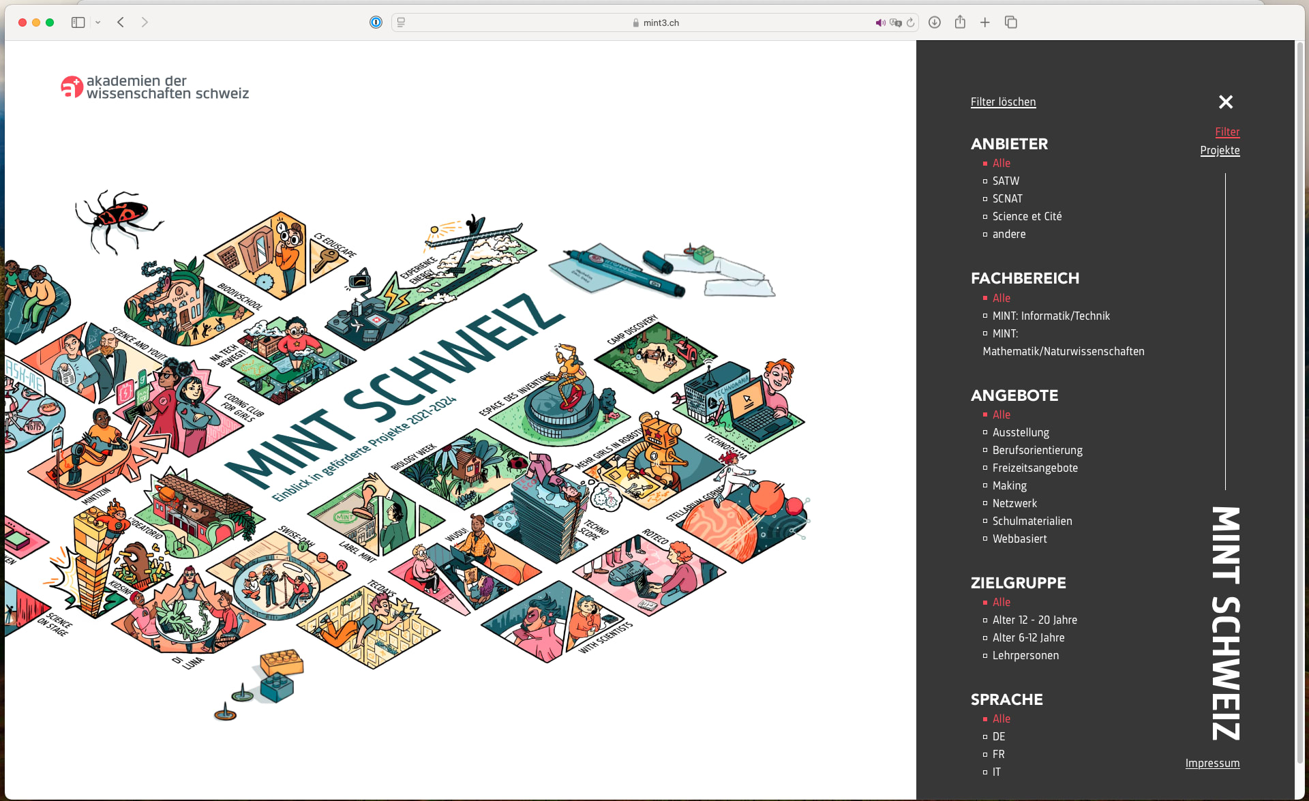
Task: Open the Coding Club for Girls tile
Action: pyautogui.click(x=181, y=409)
